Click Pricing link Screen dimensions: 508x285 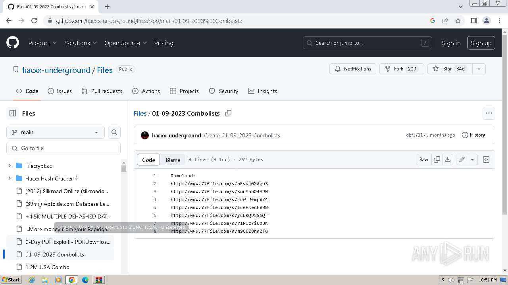pyautogui.click(x=164, y=43)
